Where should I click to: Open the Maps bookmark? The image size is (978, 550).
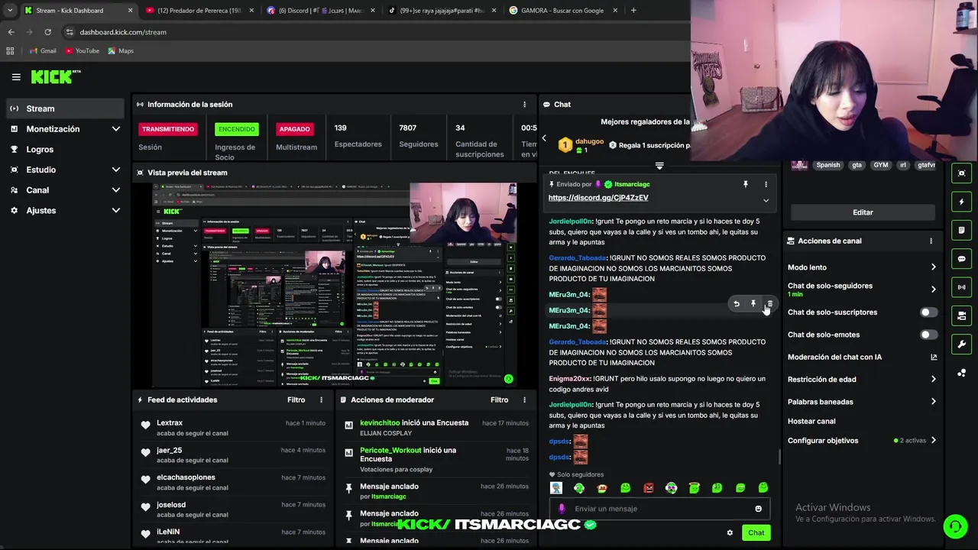121,50
